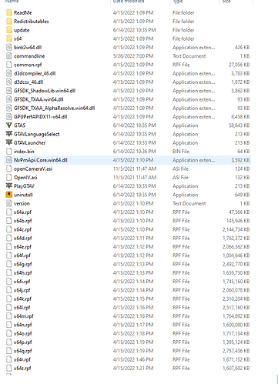The width and height of the screenshot is (278, 384).
Task: Click the OpenIV.asi file icon
Action: (x=9, y=178)
